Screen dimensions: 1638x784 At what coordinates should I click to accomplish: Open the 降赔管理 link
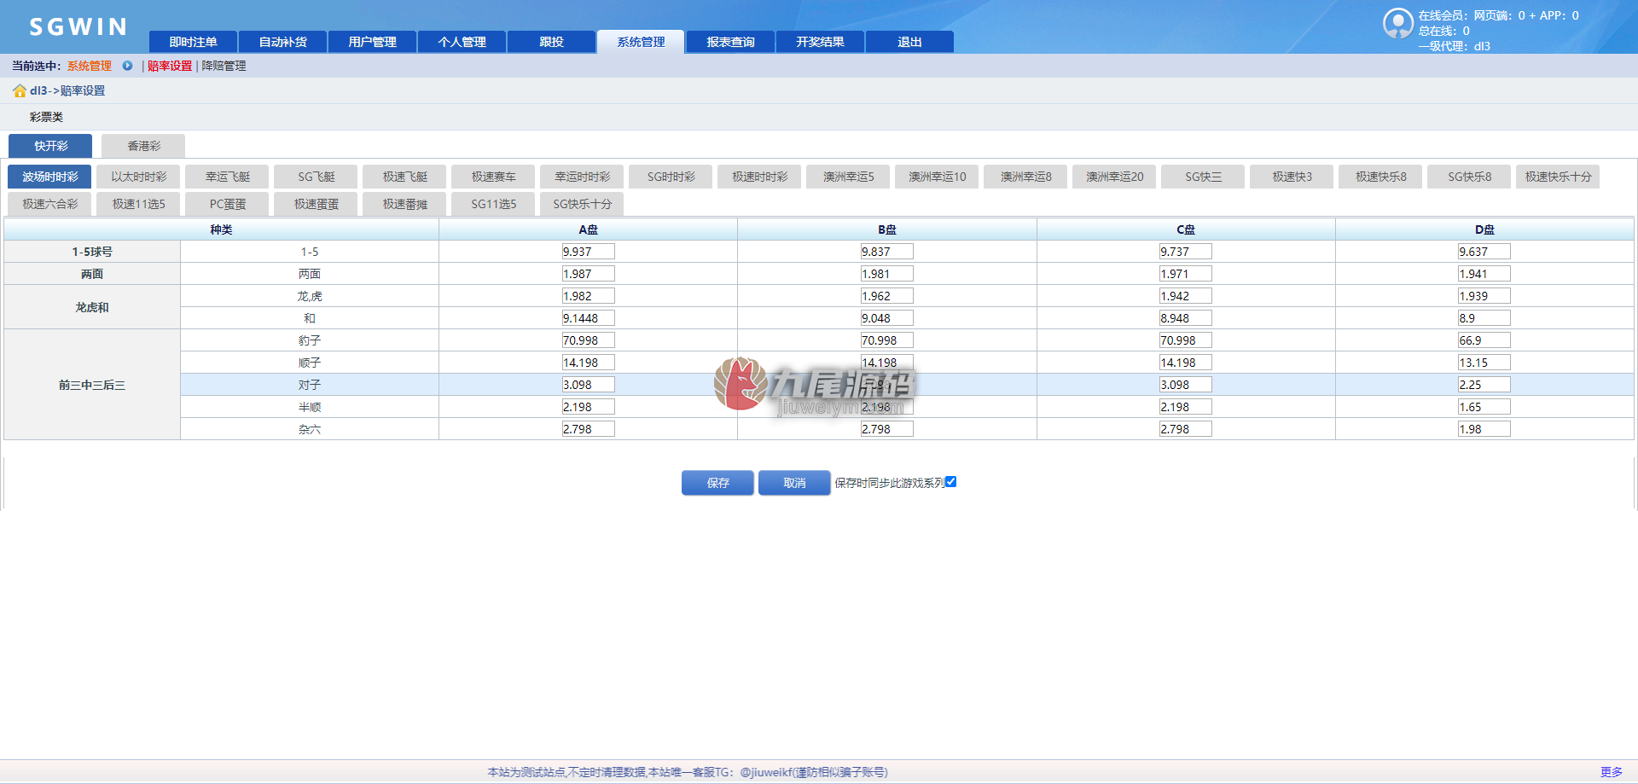224,66
